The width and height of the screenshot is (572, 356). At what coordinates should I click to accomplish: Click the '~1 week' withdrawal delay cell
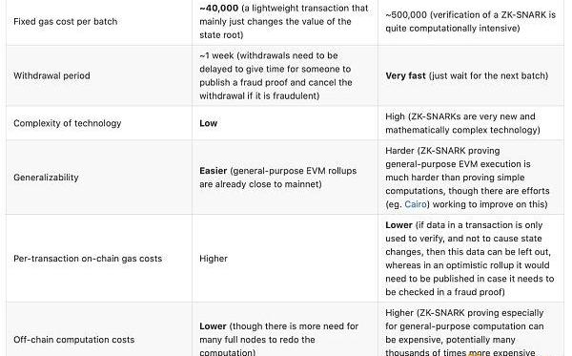[285, 75]
